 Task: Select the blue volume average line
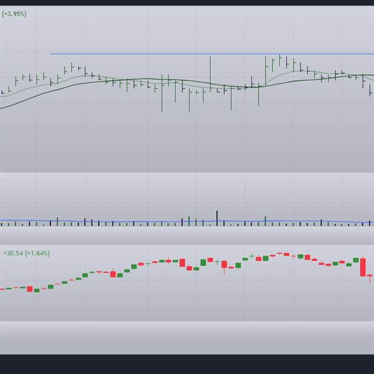[187, 221]
